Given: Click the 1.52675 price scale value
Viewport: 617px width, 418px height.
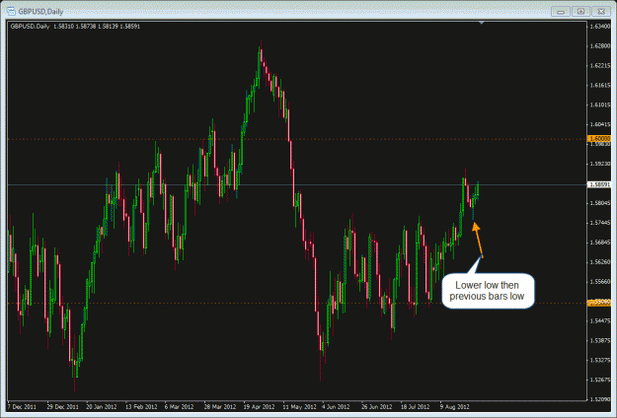Looking at the screenshot, I should tap(600, 380).
